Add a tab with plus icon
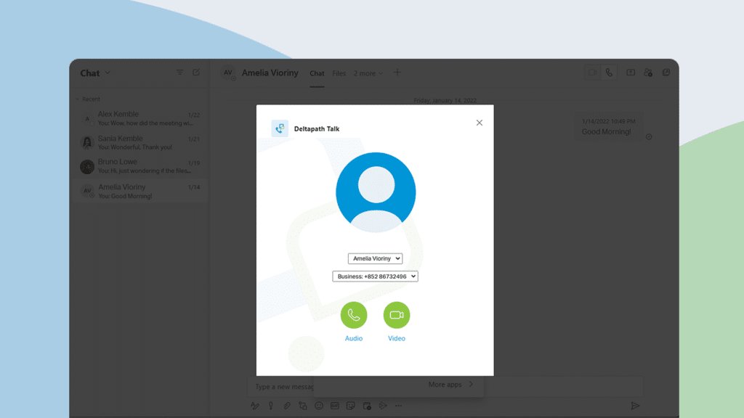The width and height of the screenshot is (744, 418). point(397,73)
